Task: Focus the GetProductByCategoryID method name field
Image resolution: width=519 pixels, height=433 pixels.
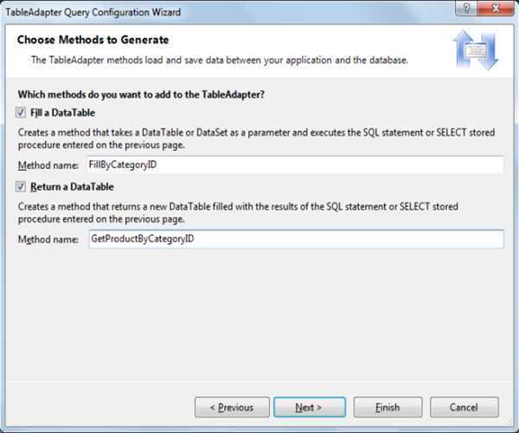Action: coord(294,238)
